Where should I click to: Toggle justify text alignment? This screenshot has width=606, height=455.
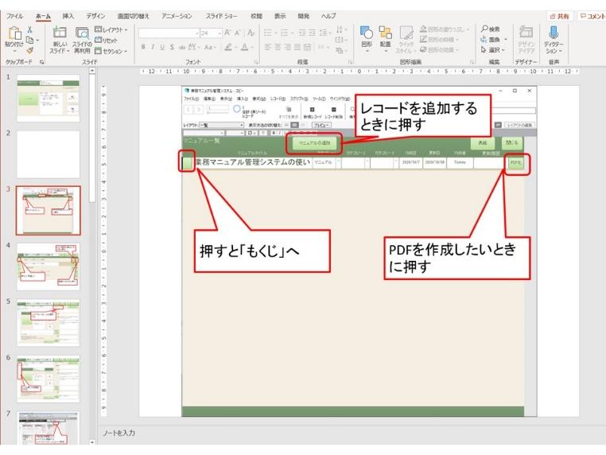click(x=297, y=47)
